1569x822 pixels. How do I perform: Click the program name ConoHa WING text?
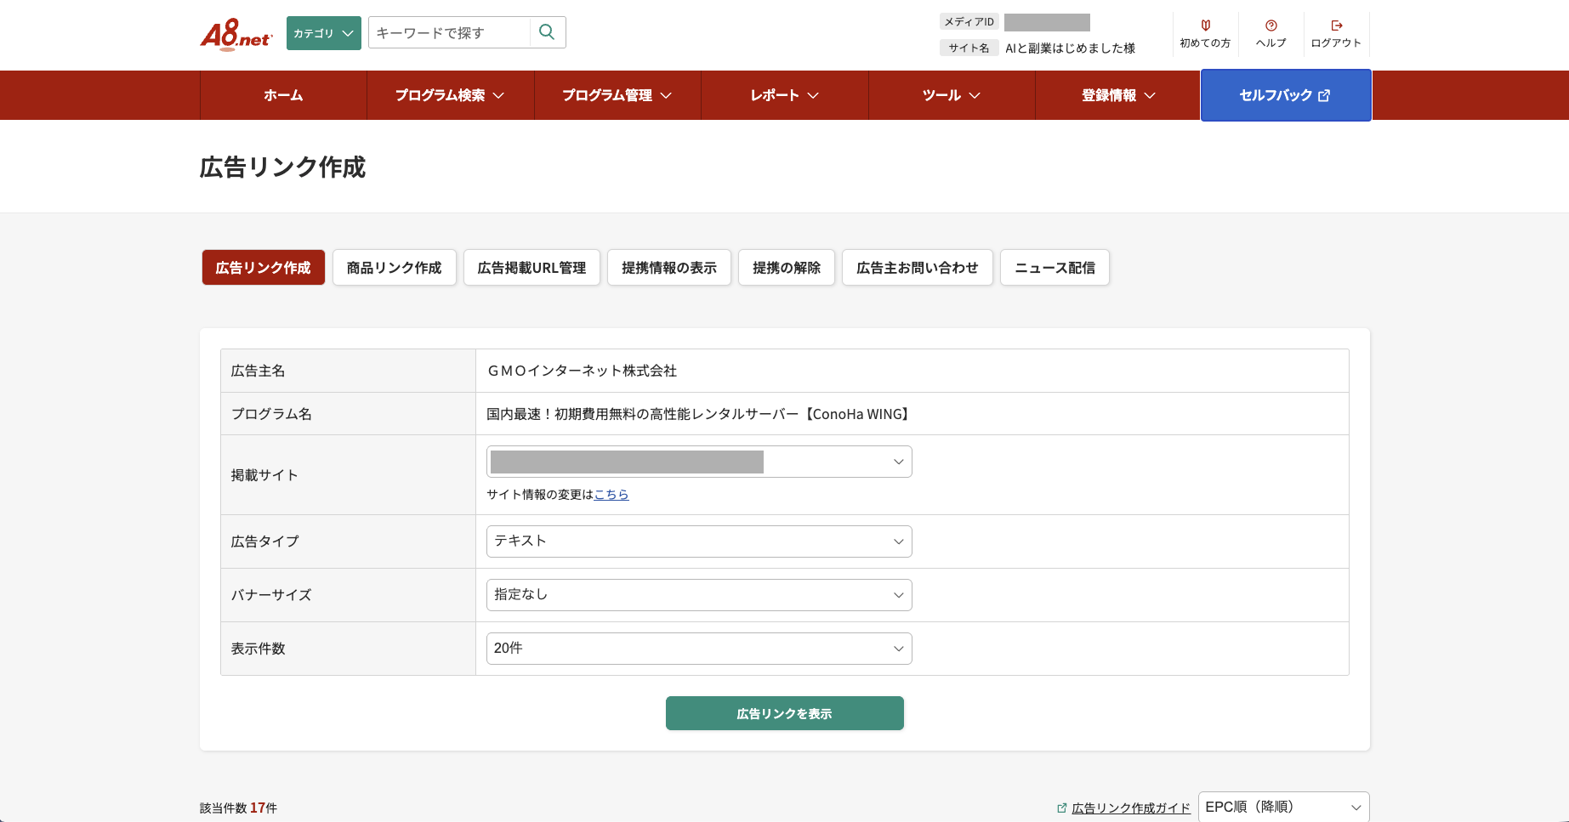click(699, 414)
